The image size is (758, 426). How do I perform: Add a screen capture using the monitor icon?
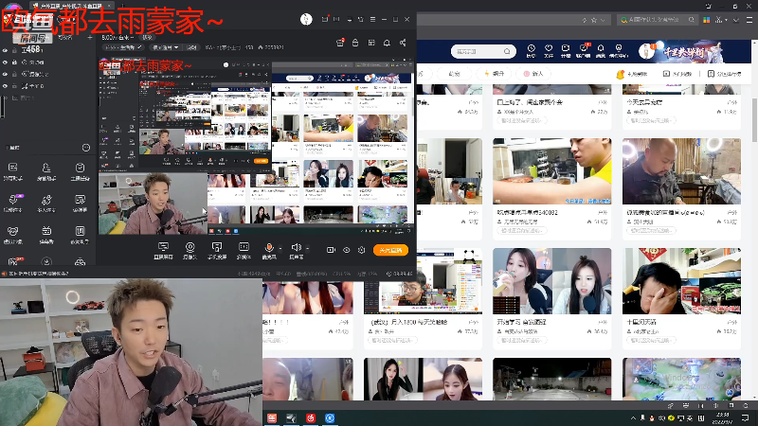(163, 247)
